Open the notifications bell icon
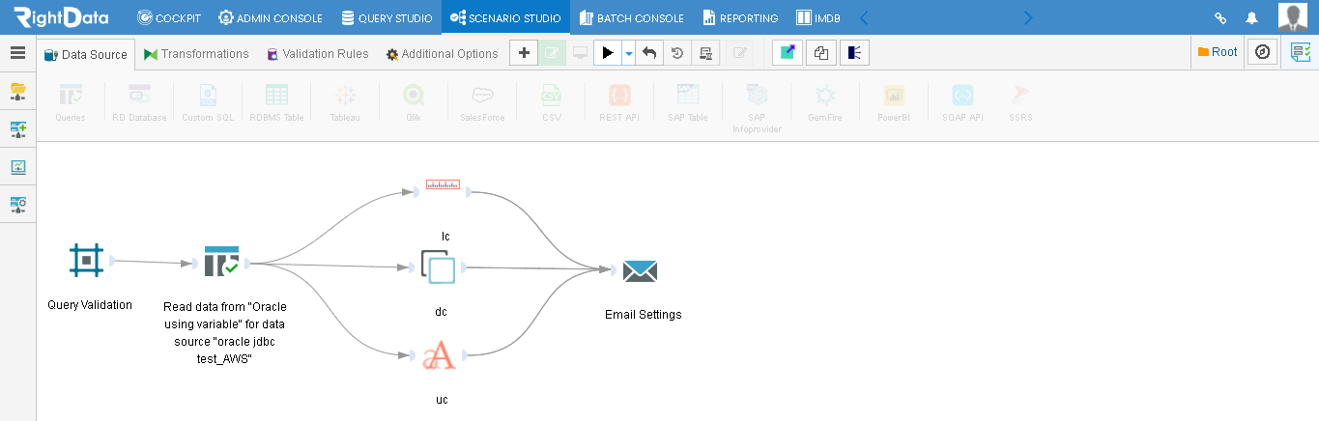This screenshot has width=1319, height=421. (1251, 17)
